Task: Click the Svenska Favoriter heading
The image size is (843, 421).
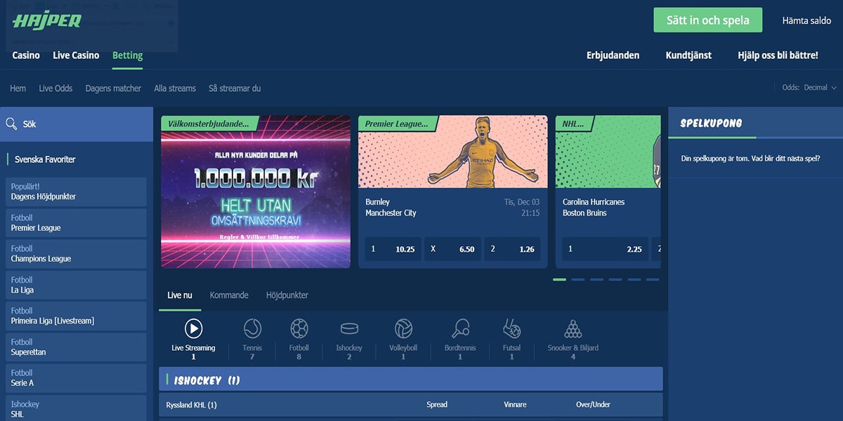Action: pyautogui.click(x=45, y=159)
